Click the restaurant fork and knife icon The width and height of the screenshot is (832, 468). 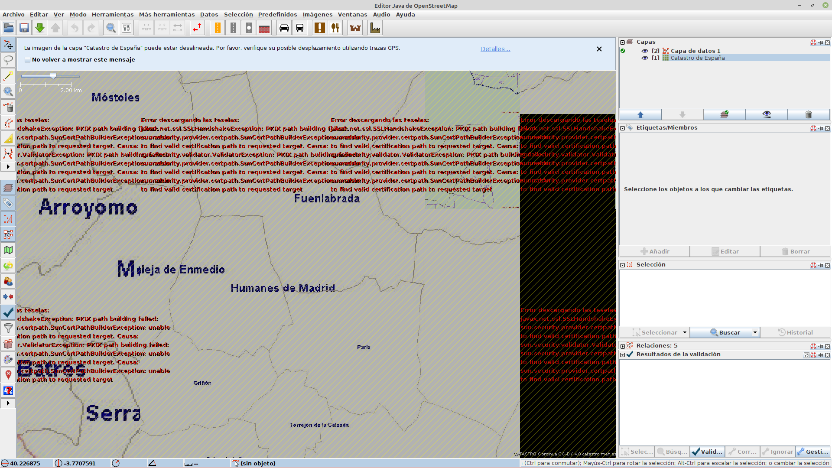[x=335, y=28]
